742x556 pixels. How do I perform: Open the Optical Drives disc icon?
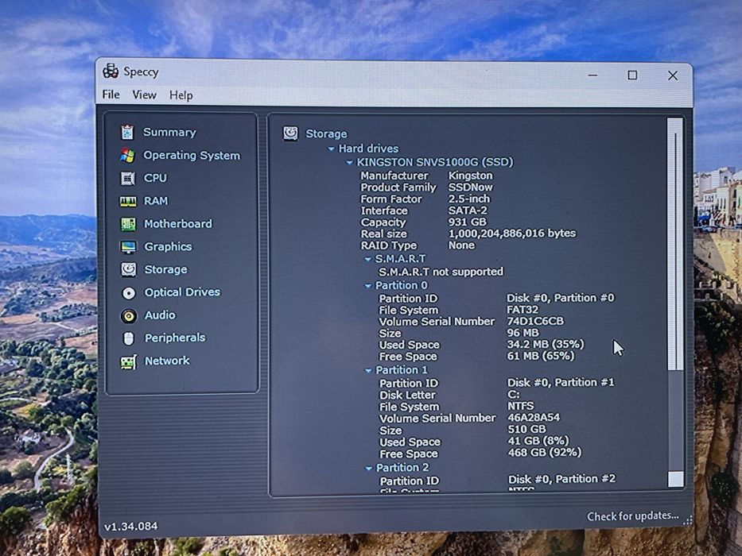129,293
